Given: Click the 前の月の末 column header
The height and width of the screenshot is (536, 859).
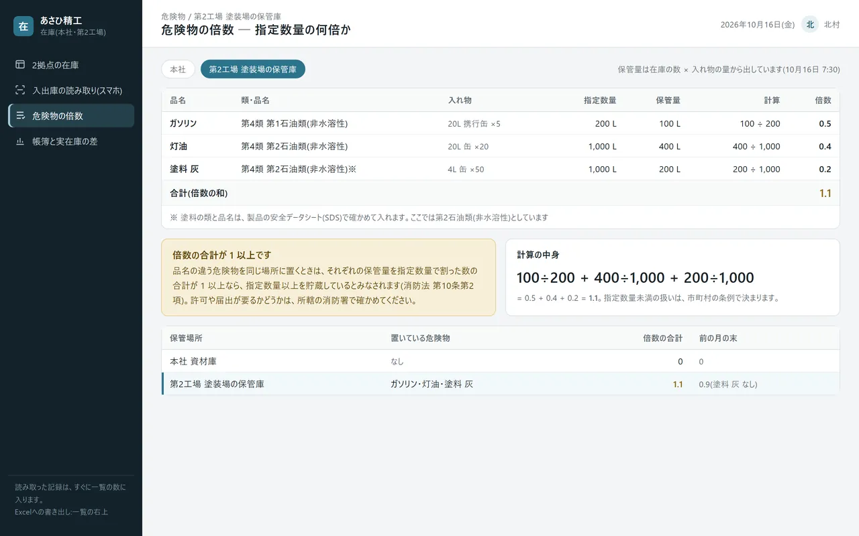Looking at the screenshot, I should pyautogui.click(x=718, y=338).
